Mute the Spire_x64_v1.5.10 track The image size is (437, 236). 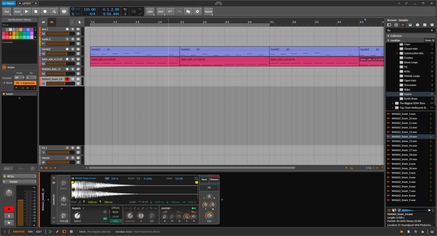point(79,59)
